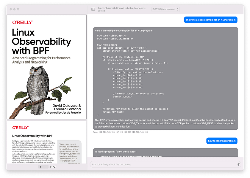
Task: Click the minimize window button
Action: tap(15, 9)
